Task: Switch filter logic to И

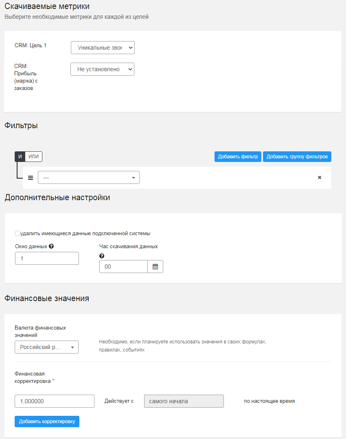Action: click(x=20, y=157)
